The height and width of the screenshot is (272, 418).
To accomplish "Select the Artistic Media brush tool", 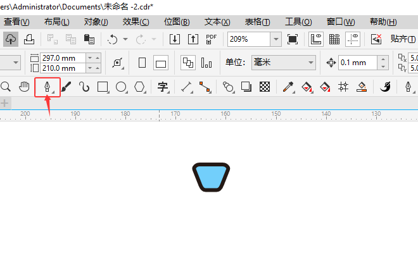I will (66, 87).
